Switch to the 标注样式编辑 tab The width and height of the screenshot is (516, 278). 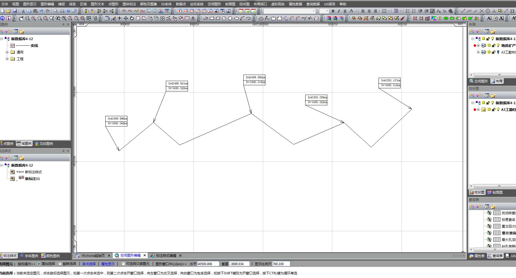166,255
